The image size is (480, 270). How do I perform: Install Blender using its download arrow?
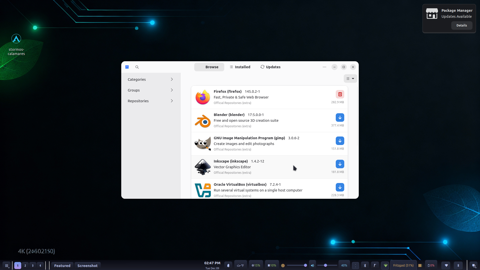(340, 117)
